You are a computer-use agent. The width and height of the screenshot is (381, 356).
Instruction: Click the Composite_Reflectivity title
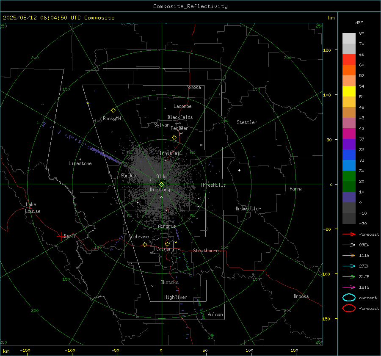click(190, 6)
